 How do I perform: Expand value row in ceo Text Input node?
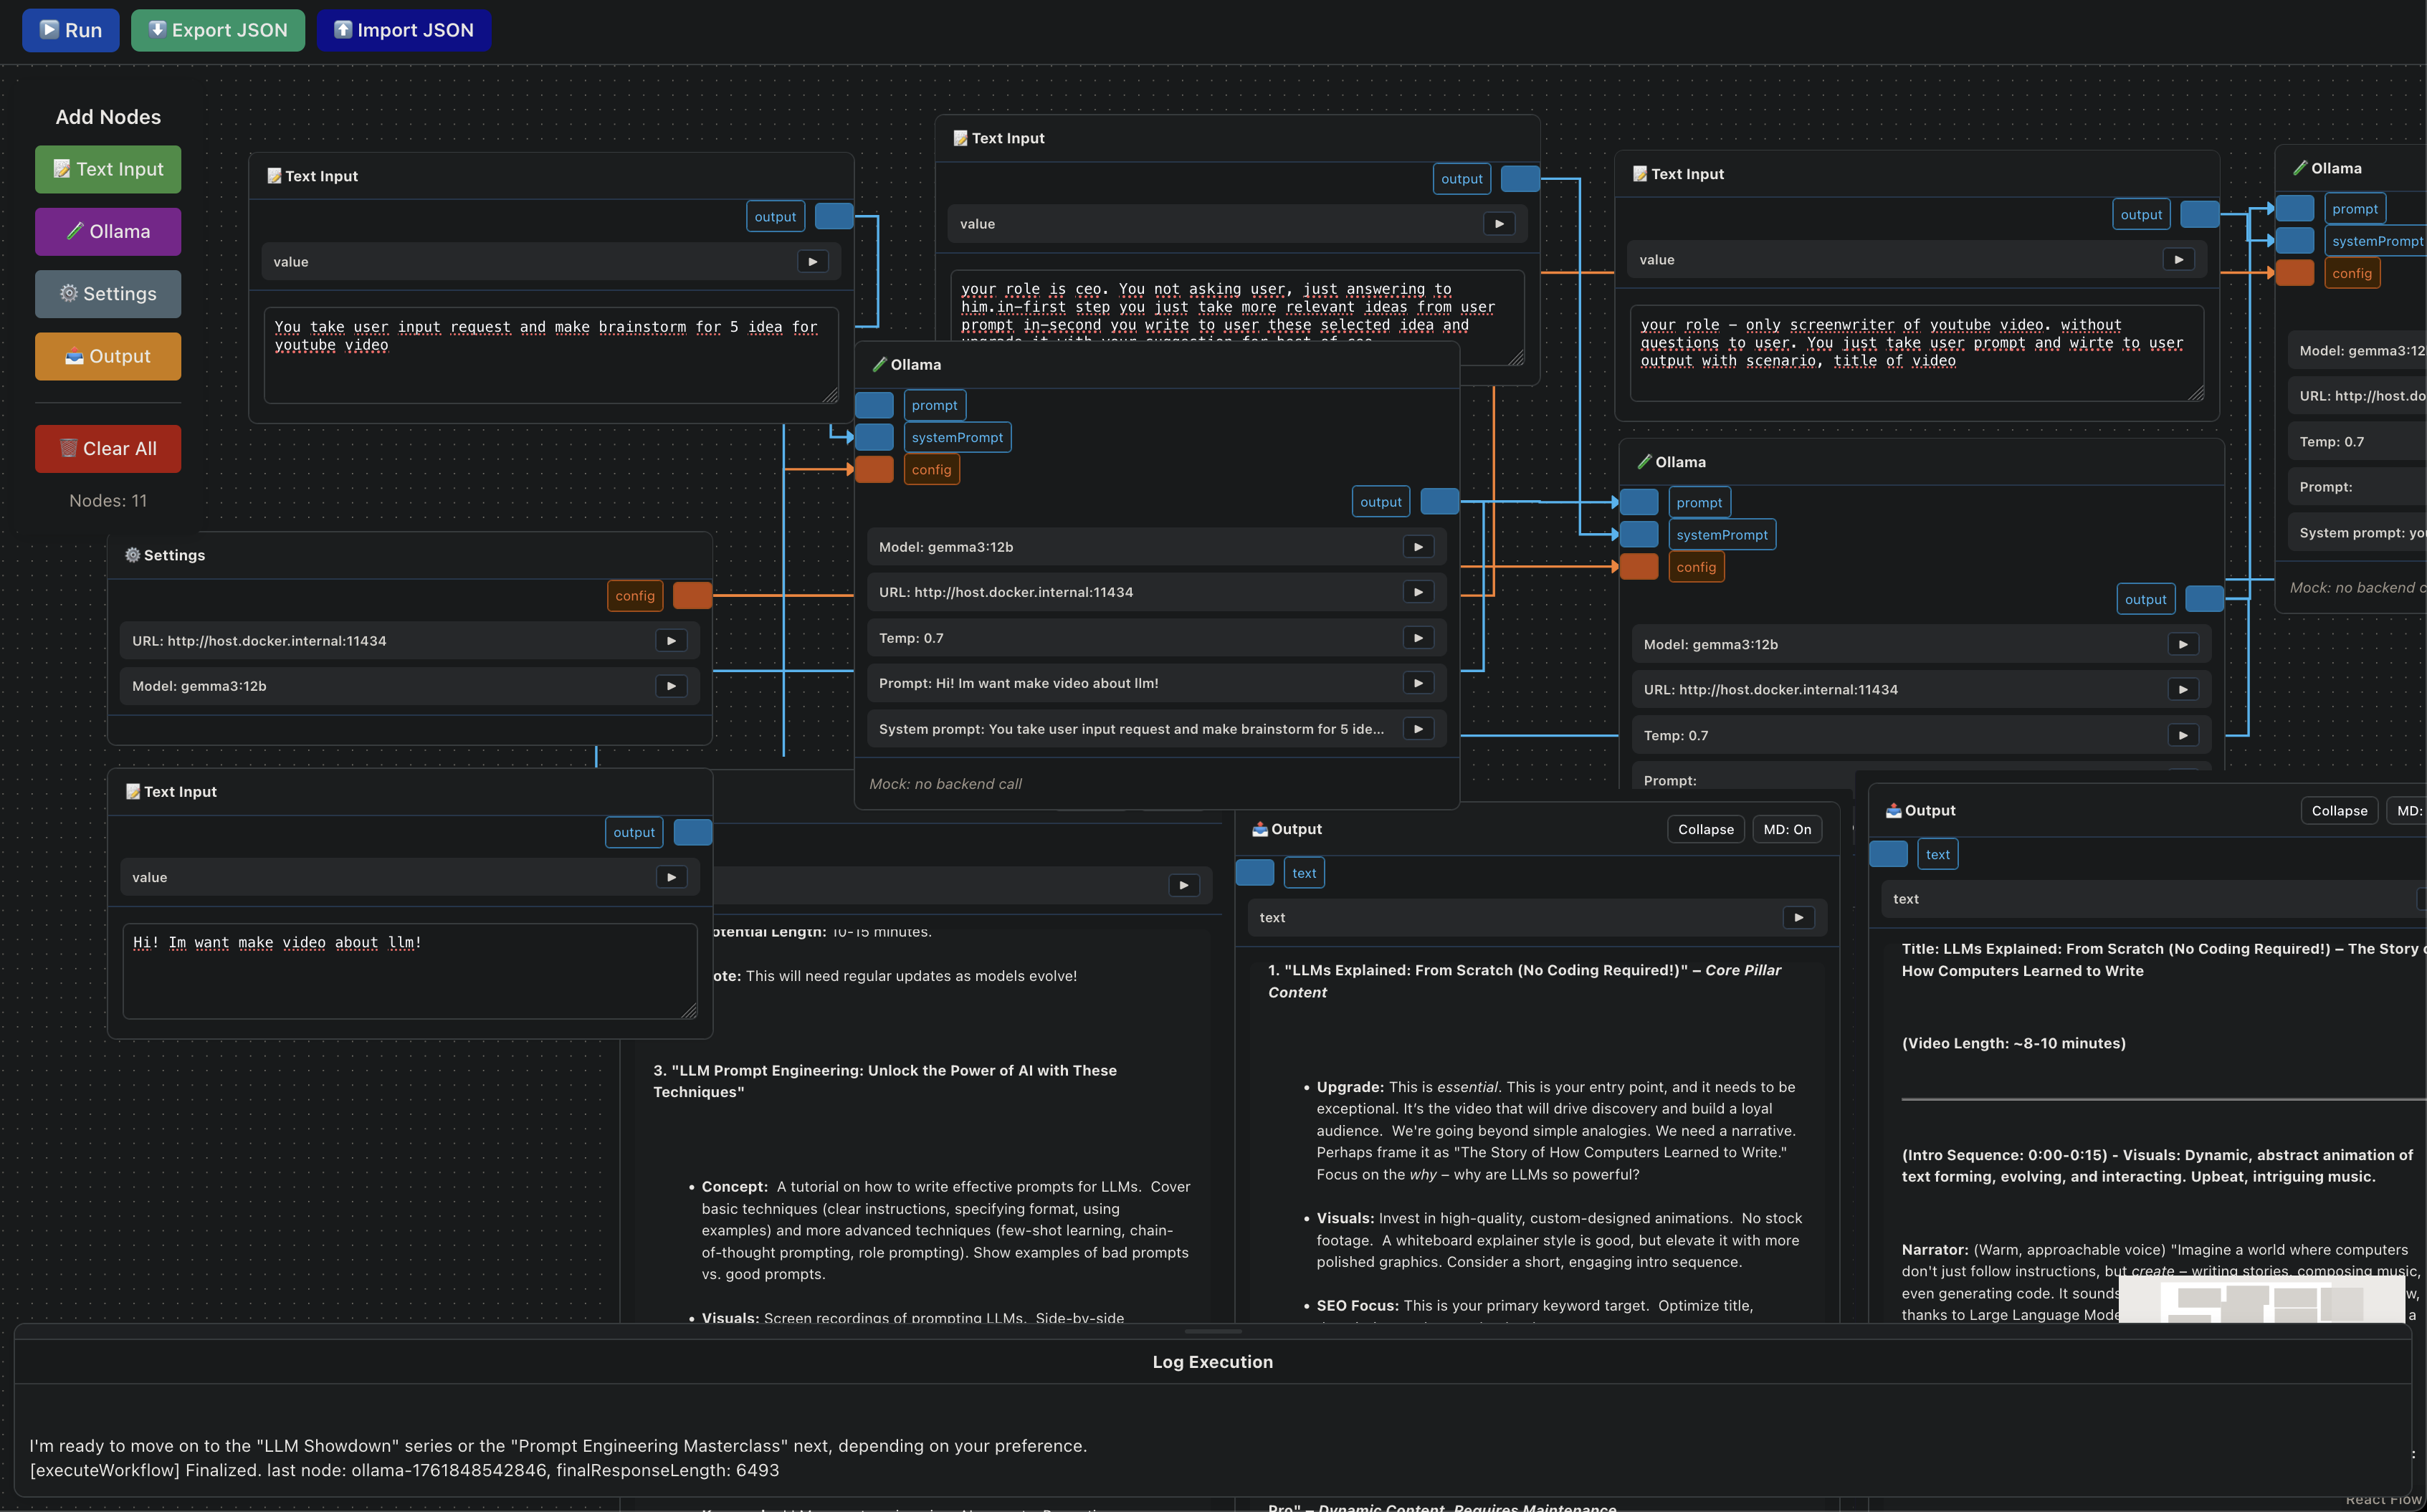coord(1499,224)
